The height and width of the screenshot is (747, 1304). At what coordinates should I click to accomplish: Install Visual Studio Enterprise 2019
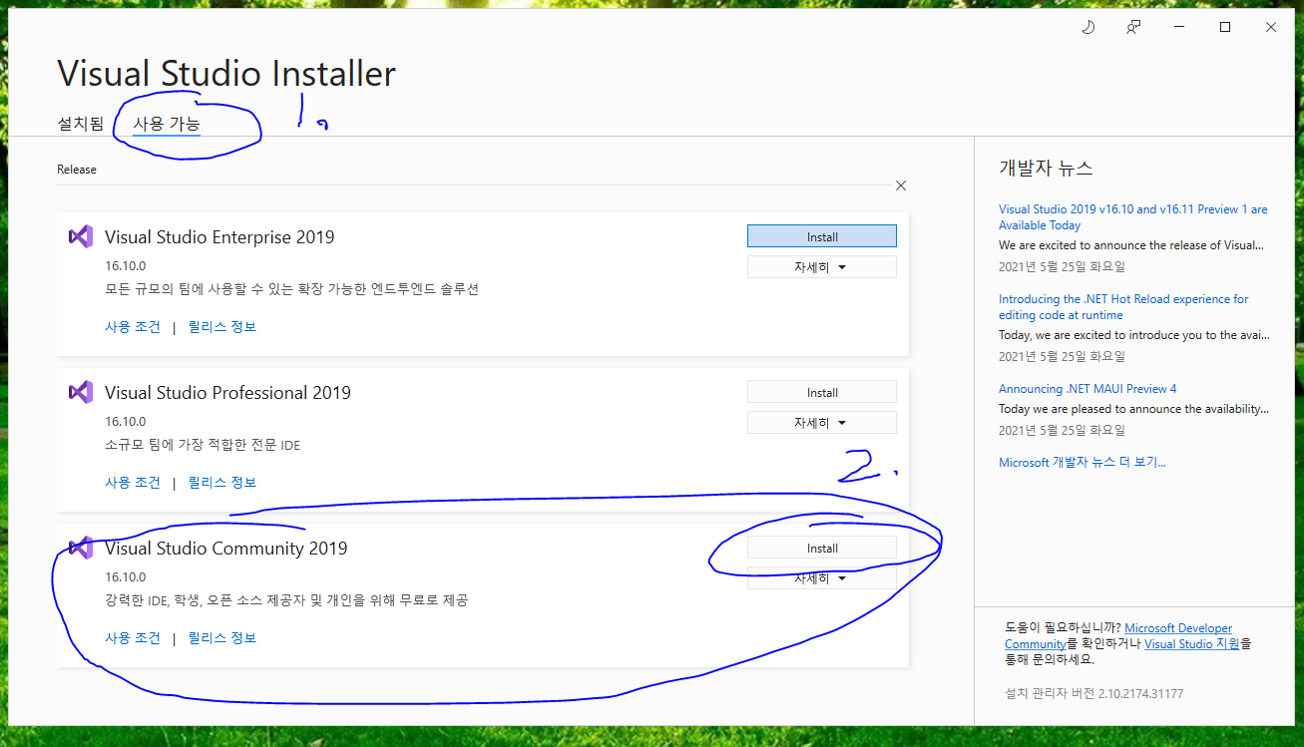pyautogui.click(x=822, y=236)
